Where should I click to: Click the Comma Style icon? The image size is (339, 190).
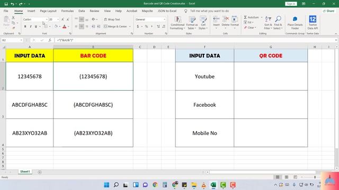pos(152,26)
